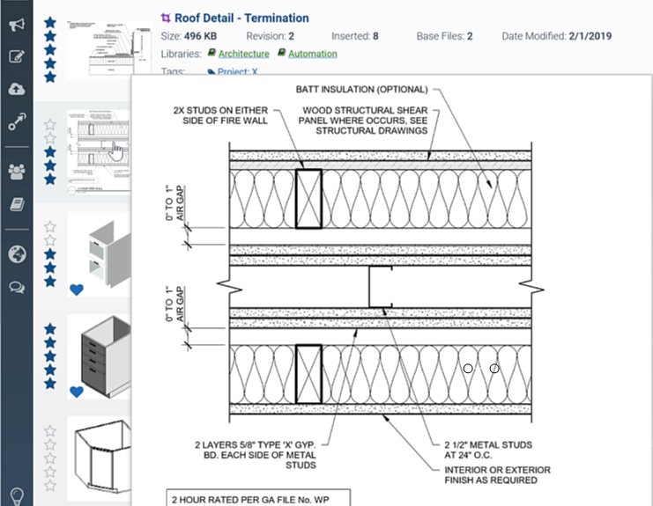Click the users group sidebar icon
This screenshot has height=506, width=653.
(17, 172)
